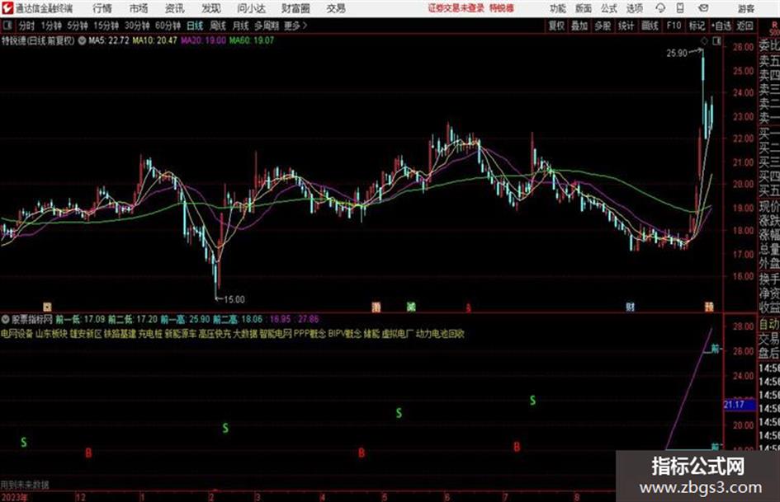This screenshot has height=502, width=780.
Task: Click the 25.90 high price marker
Action: point(677,53)
